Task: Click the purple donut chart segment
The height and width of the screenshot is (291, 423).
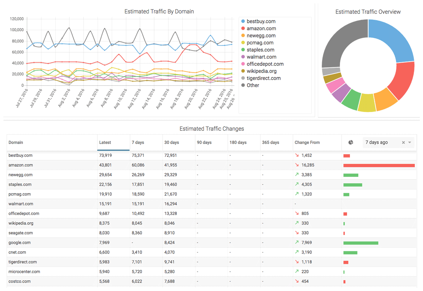Action: [x=341, y=93]
